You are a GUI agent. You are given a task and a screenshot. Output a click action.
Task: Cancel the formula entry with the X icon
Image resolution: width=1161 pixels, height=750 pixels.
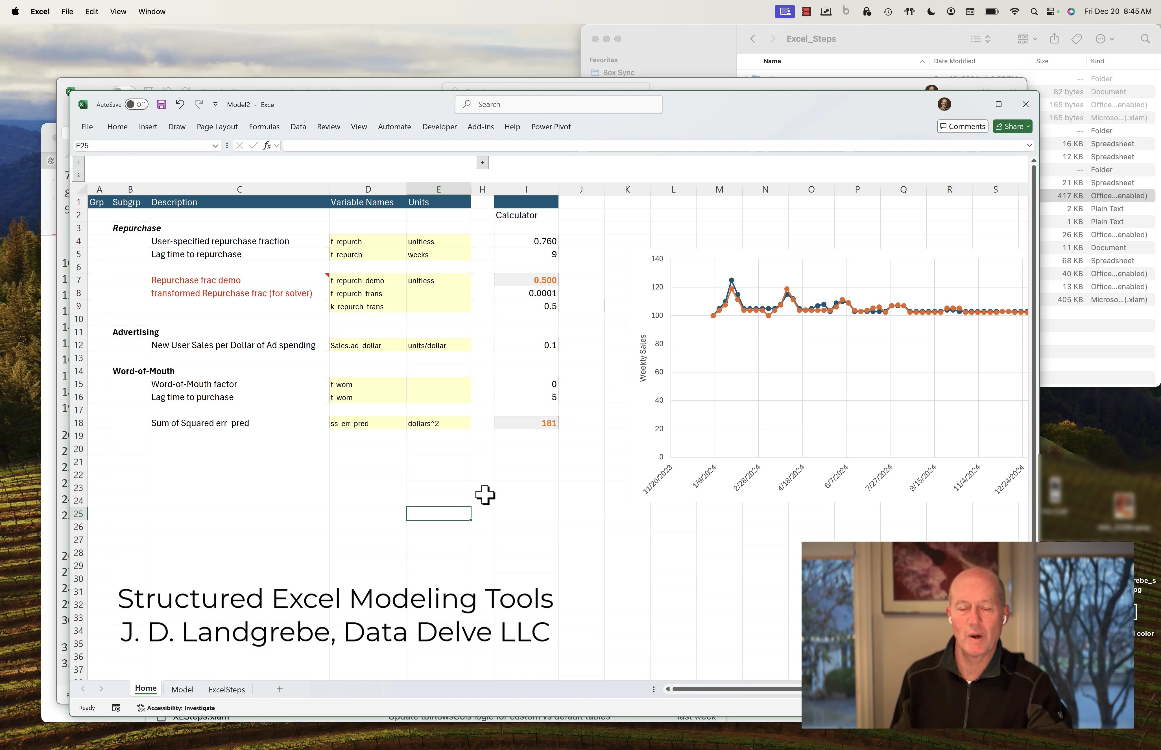239,145
